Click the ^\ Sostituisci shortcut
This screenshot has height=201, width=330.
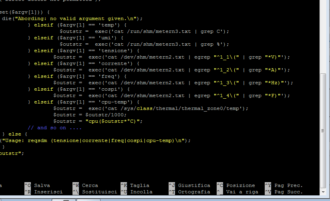point(95,192)
